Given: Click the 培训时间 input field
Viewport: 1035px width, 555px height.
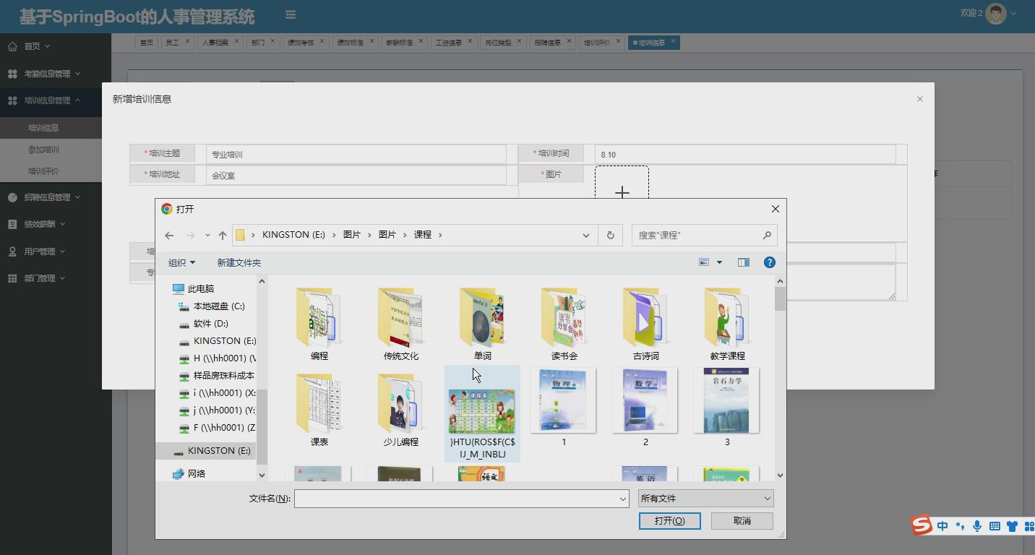Looking at the screenshot, I should [745, 155].
